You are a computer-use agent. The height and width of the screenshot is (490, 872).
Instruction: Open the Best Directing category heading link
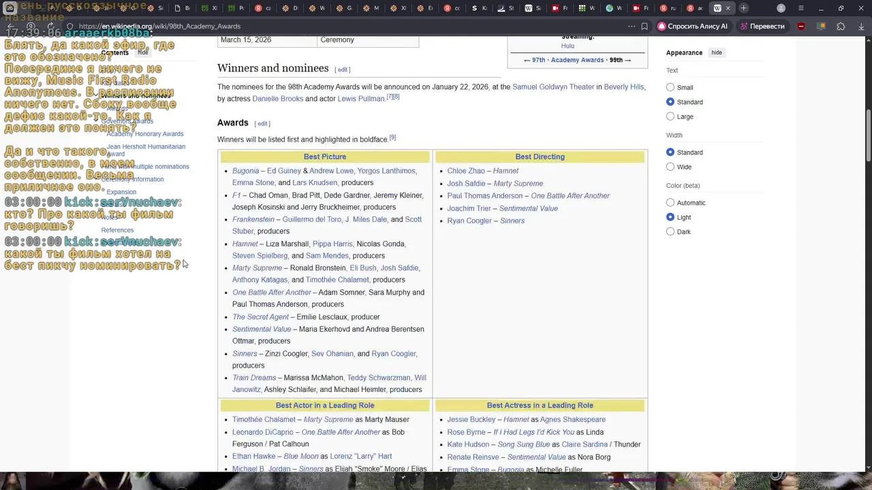(540, 157)
